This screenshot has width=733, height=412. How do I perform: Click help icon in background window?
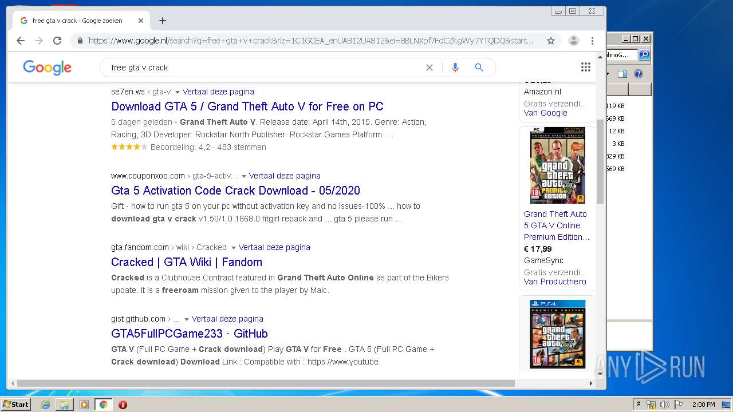pyautogui.click(x=639, y=74)
